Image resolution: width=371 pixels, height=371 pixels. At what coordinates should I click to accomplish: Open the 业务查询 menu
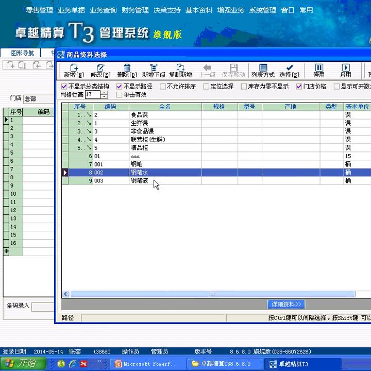coord(103,10)
